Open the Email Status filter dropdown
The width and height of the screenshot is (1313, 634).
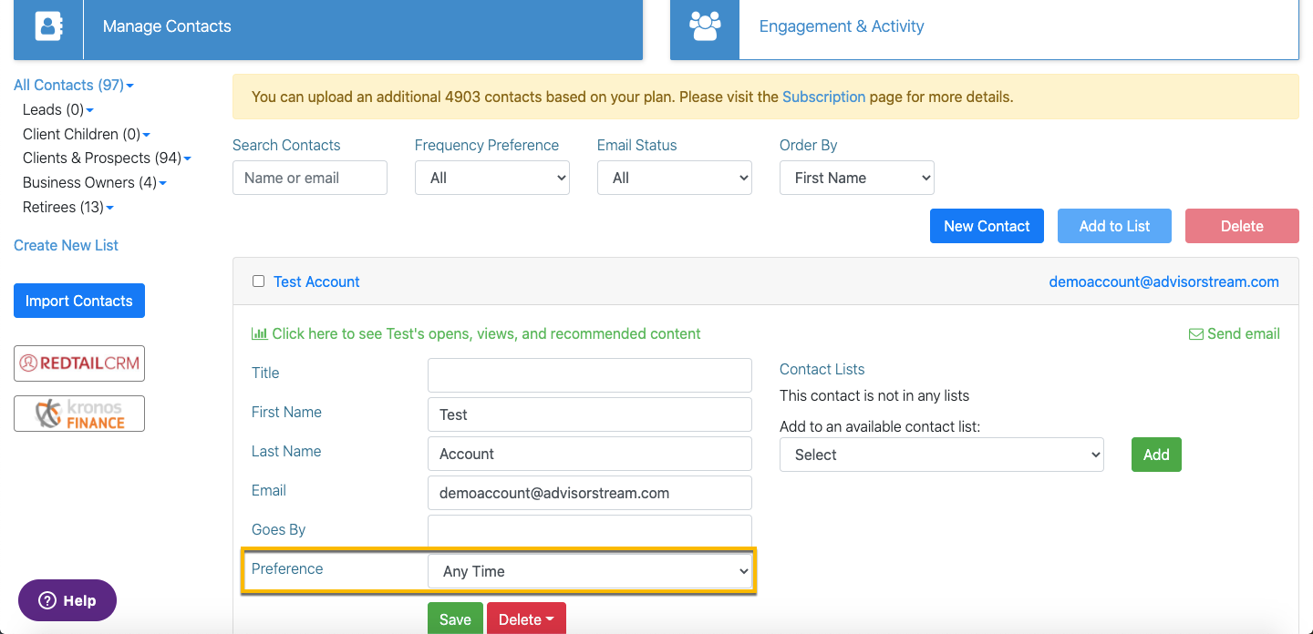pyautogui.click(x=675, y=178)
